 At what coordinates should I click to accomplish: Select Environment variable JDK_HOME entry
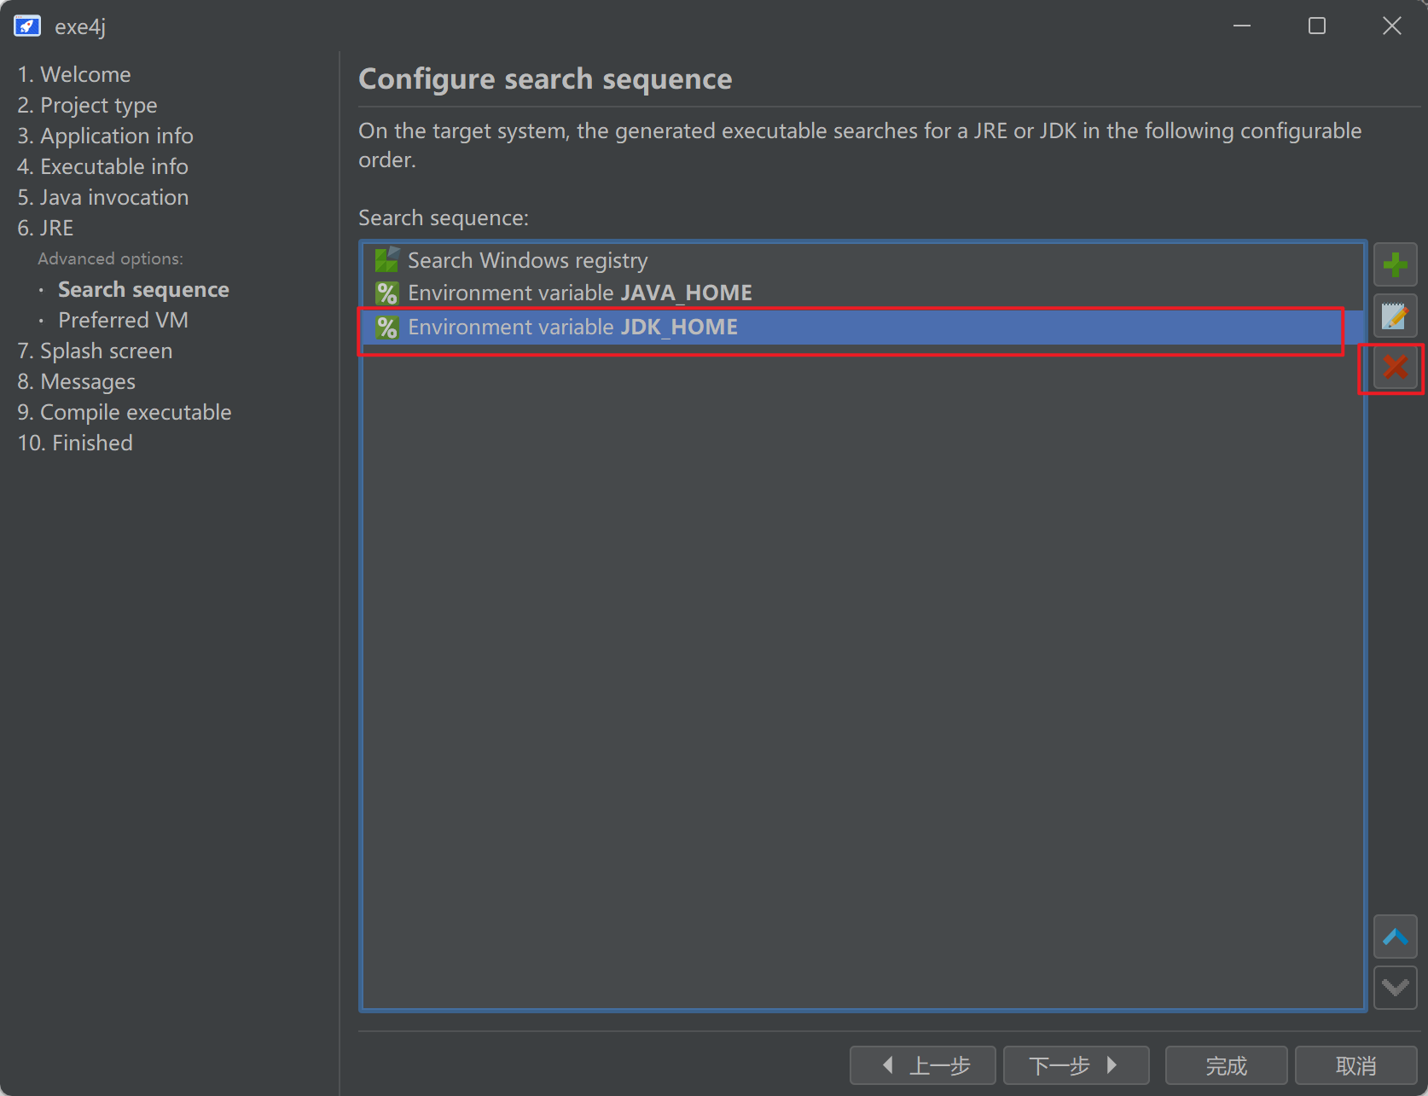click(x=572, y=328)
